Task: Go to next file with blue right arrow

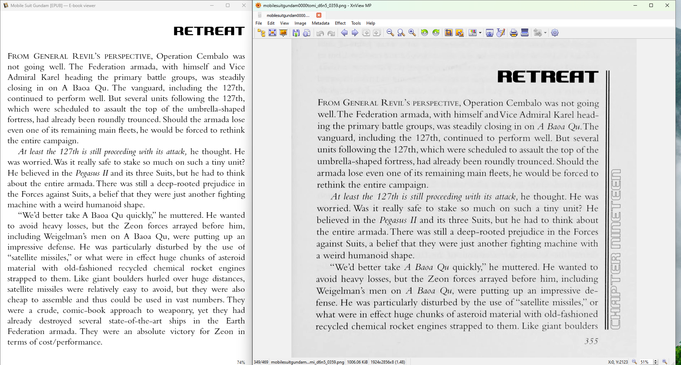Action: point(355,33)
